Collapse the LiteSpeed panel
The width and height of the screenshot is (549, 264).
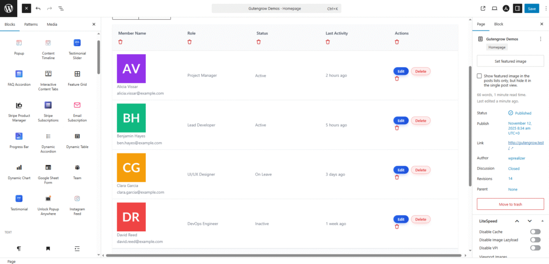tap(543, 221)
